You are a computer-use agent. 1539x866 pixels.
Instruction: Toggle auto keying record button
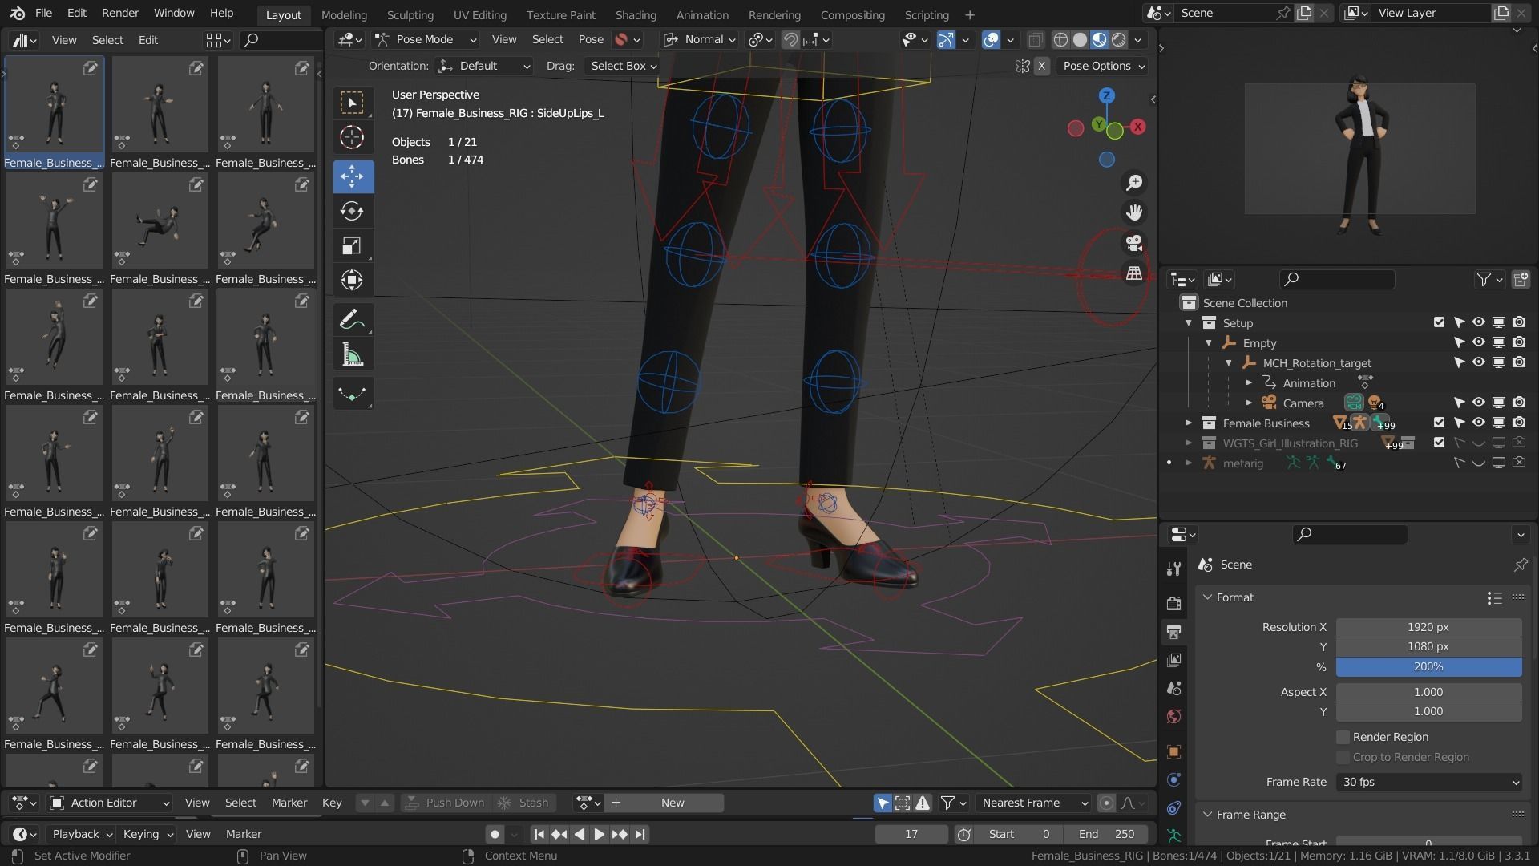click(495, 834)
